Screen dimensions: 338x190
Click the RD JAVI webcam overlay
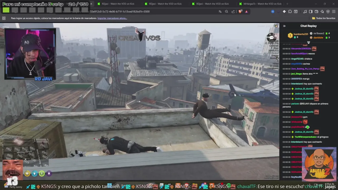(30, 54)
